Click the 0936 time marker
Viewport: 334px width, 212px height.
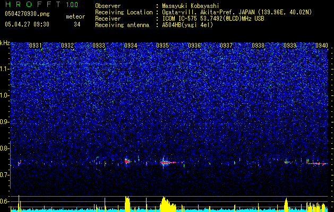tap(194, 46)
